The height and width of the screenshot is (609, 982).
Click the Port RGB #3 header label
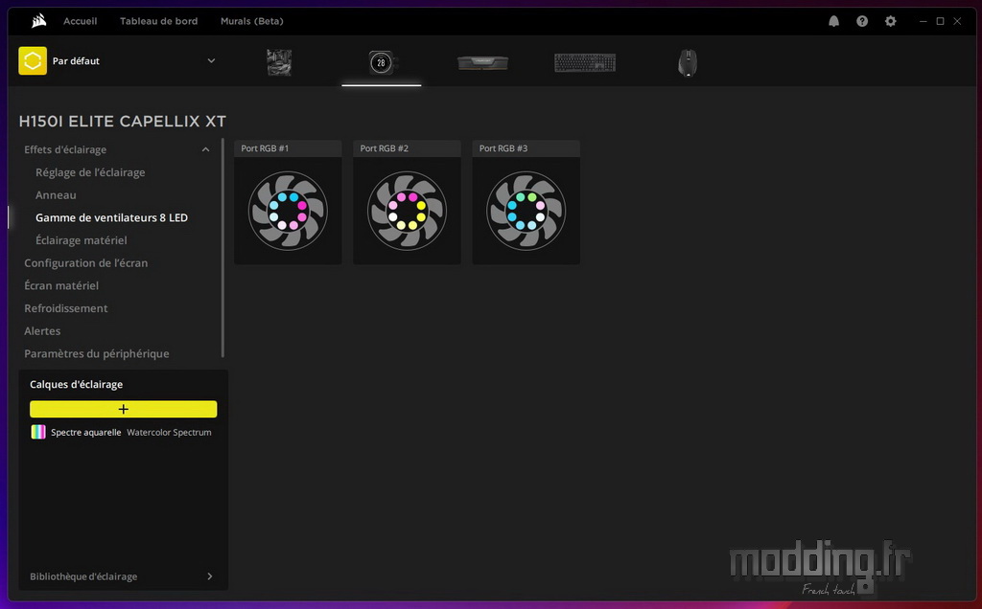[503, 148]
